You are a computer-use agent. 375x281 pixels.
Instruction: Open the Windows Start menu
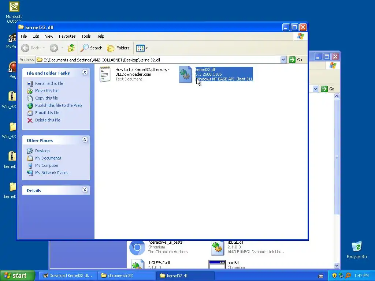click(18, 276)
